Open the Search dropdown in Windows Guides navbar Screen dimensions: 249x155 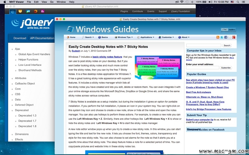[88, 37]
